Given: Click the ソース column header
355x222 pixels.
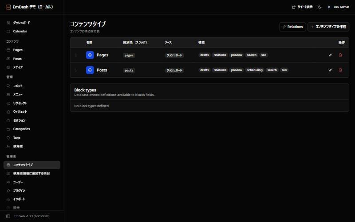Looking at the screenshot, I should tap(168, 42).
